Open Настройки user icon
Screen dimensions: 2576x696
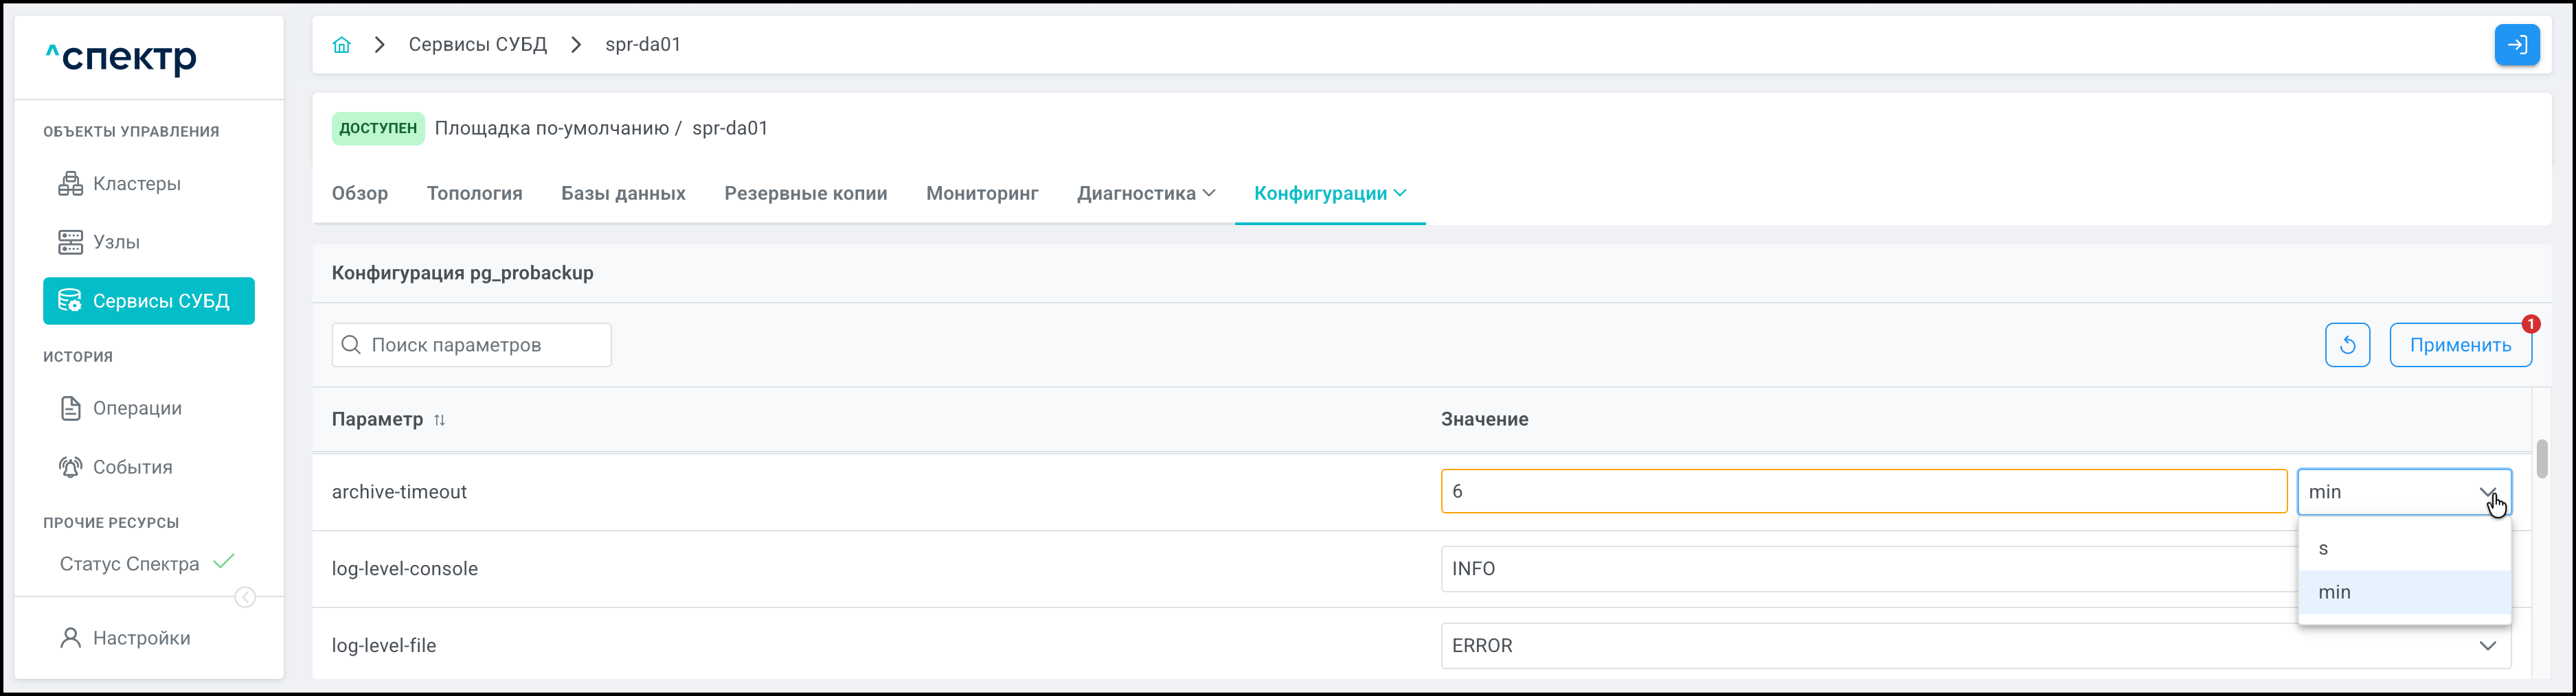point(70,638)
